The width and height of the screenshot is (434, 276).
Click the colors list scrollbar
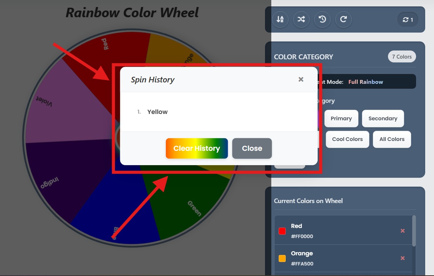point(414,230)
